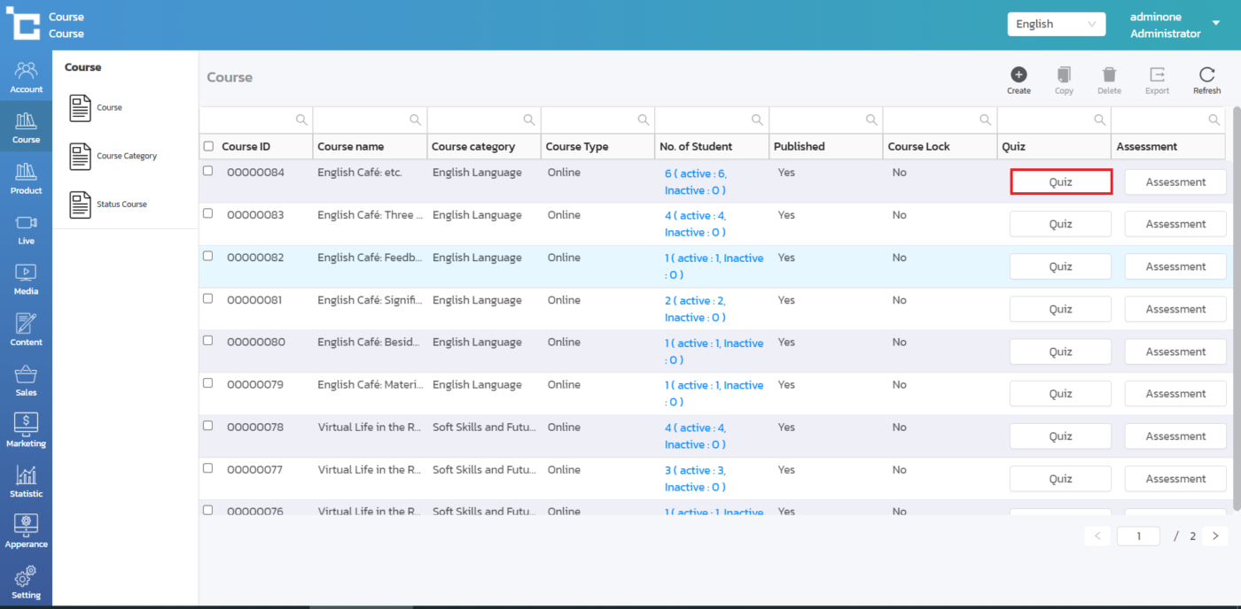Open the English language dropdown

coord(1056,25)
